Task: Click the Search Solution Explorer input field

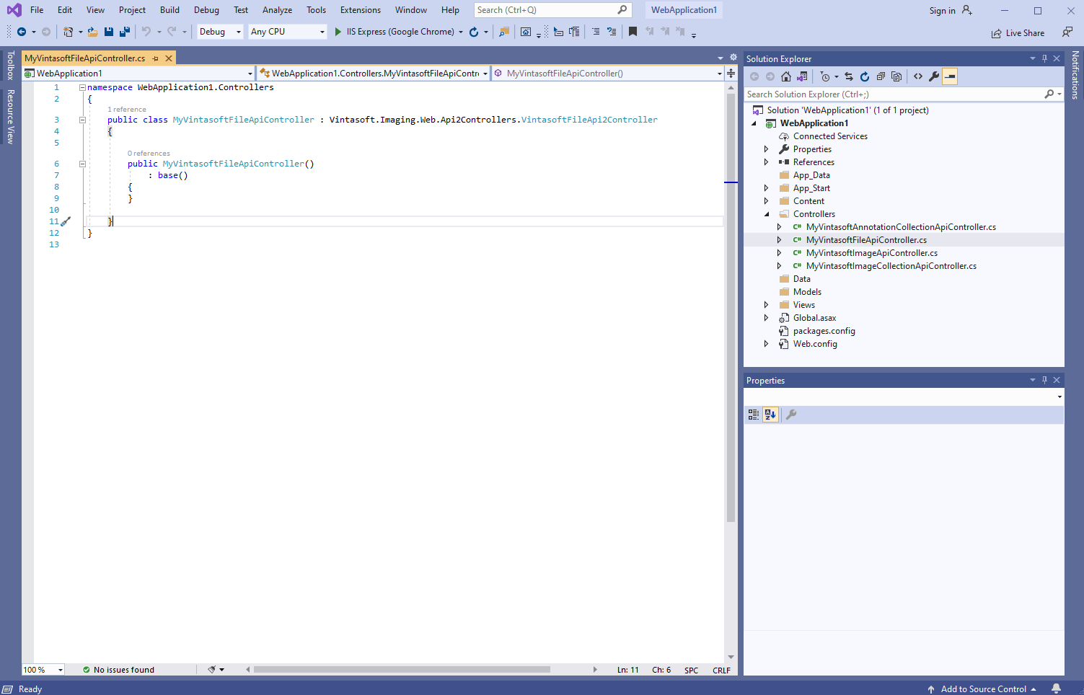Action: (893, 94)
